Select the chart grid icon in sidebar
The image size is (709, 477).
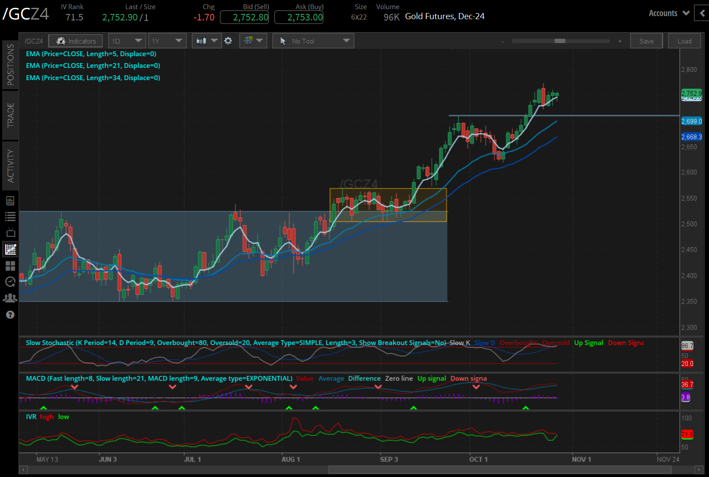(10, 249)
